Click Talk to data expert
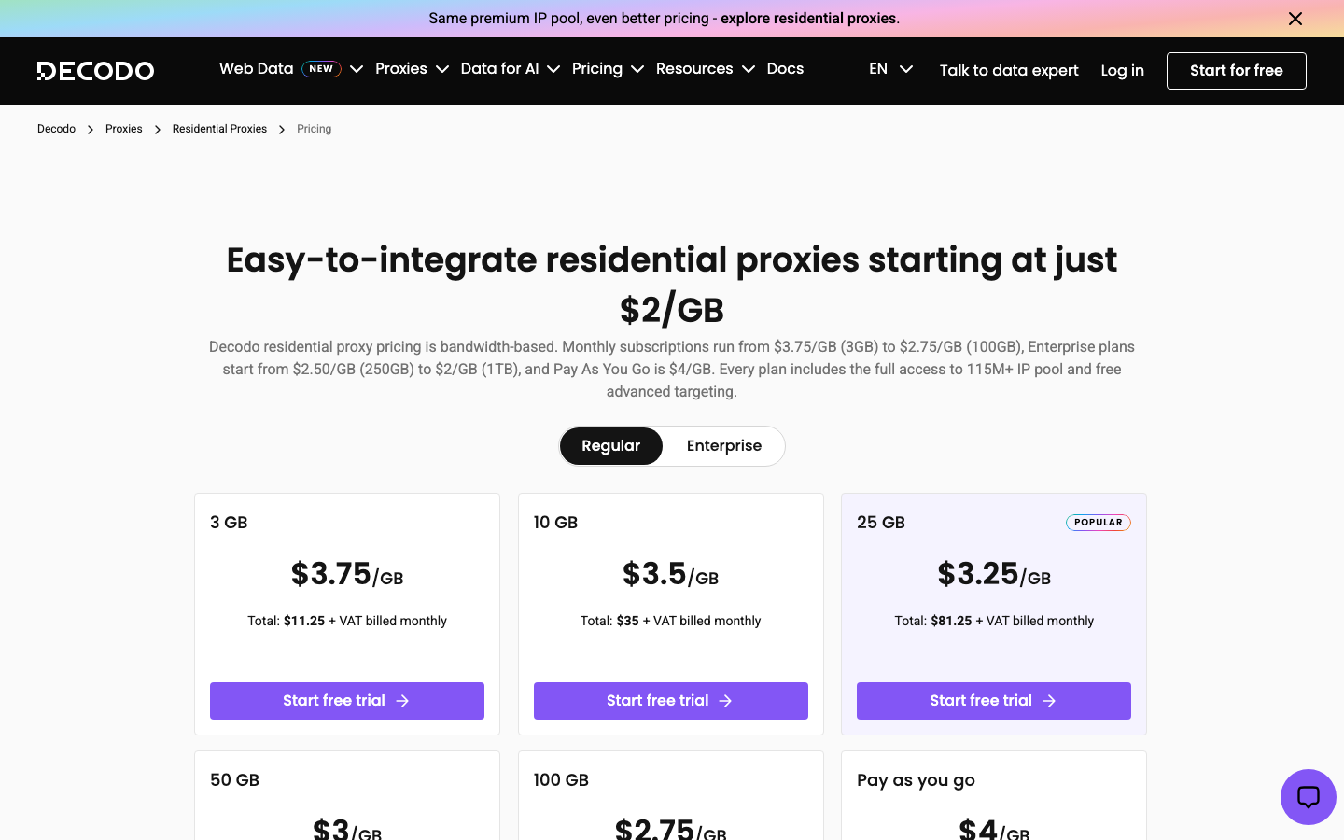This screenshot has width=1344, height=840. (1009, 71)
